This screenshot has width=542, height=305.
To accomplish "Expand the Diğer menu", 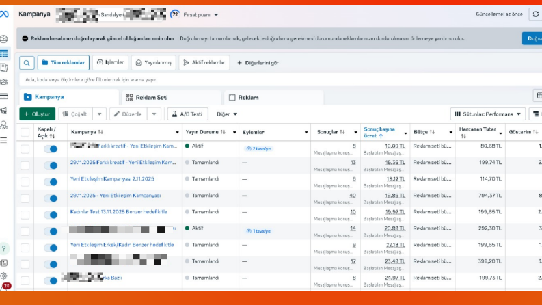I will point(227,114).
